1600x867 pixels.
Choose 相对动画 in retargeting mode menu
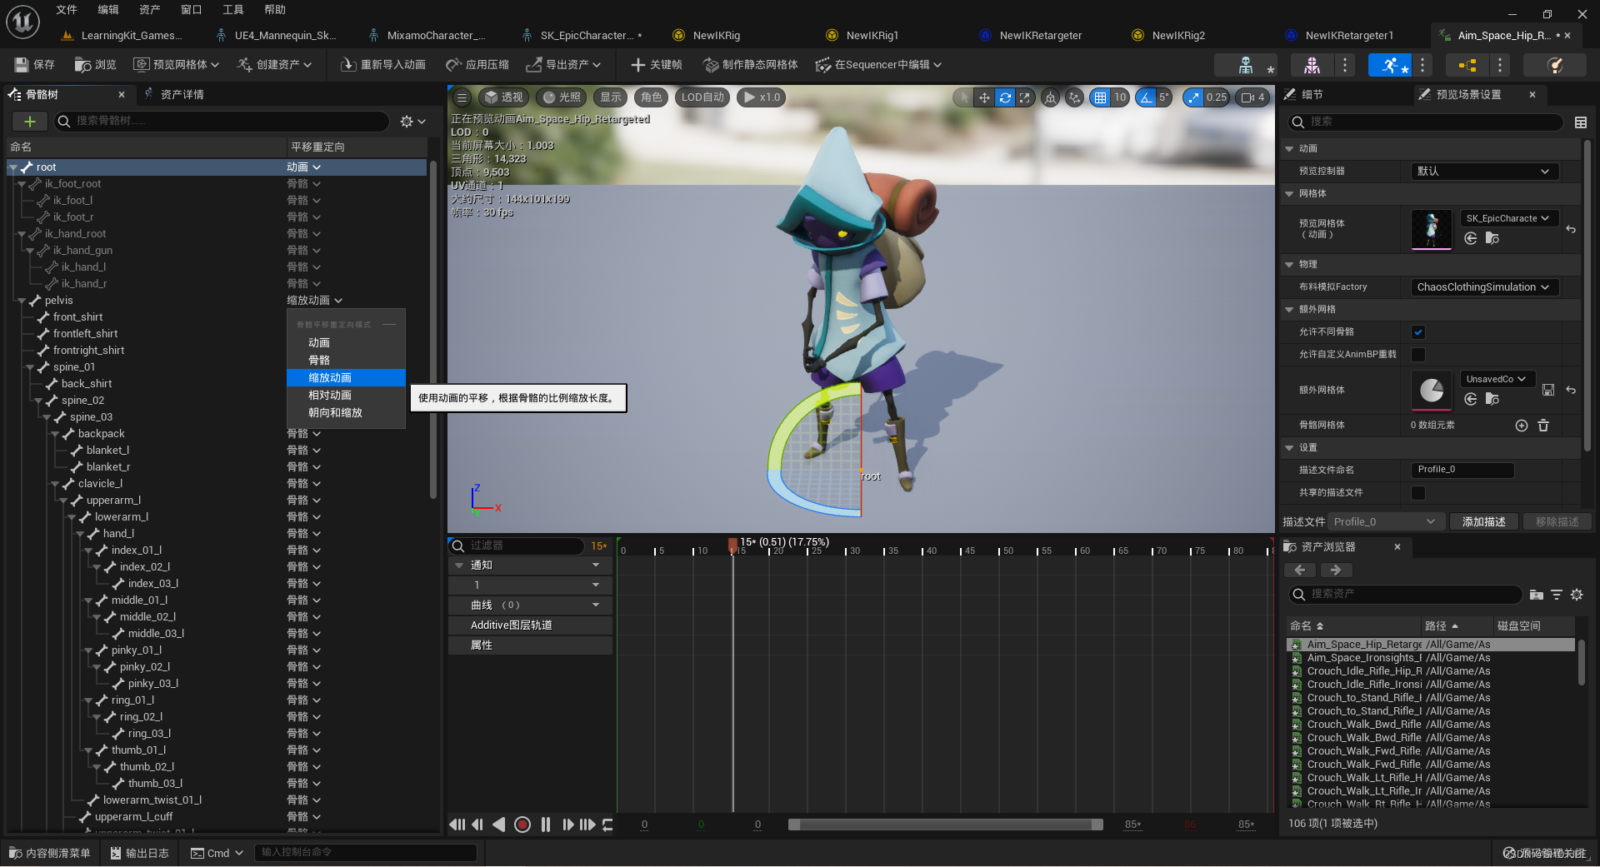(346, 396)
